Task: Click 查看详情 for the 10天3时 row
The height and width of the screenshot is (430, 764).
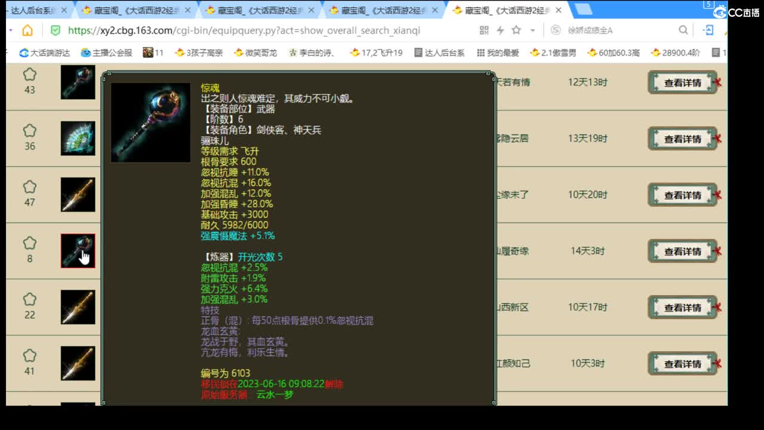Action: click(x=683, y=363)
